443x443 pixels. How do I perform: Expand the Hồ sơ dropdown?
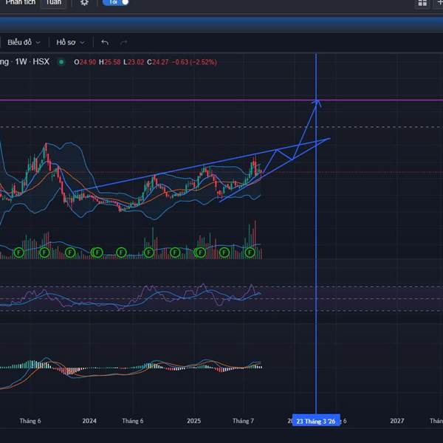(71, 43)
